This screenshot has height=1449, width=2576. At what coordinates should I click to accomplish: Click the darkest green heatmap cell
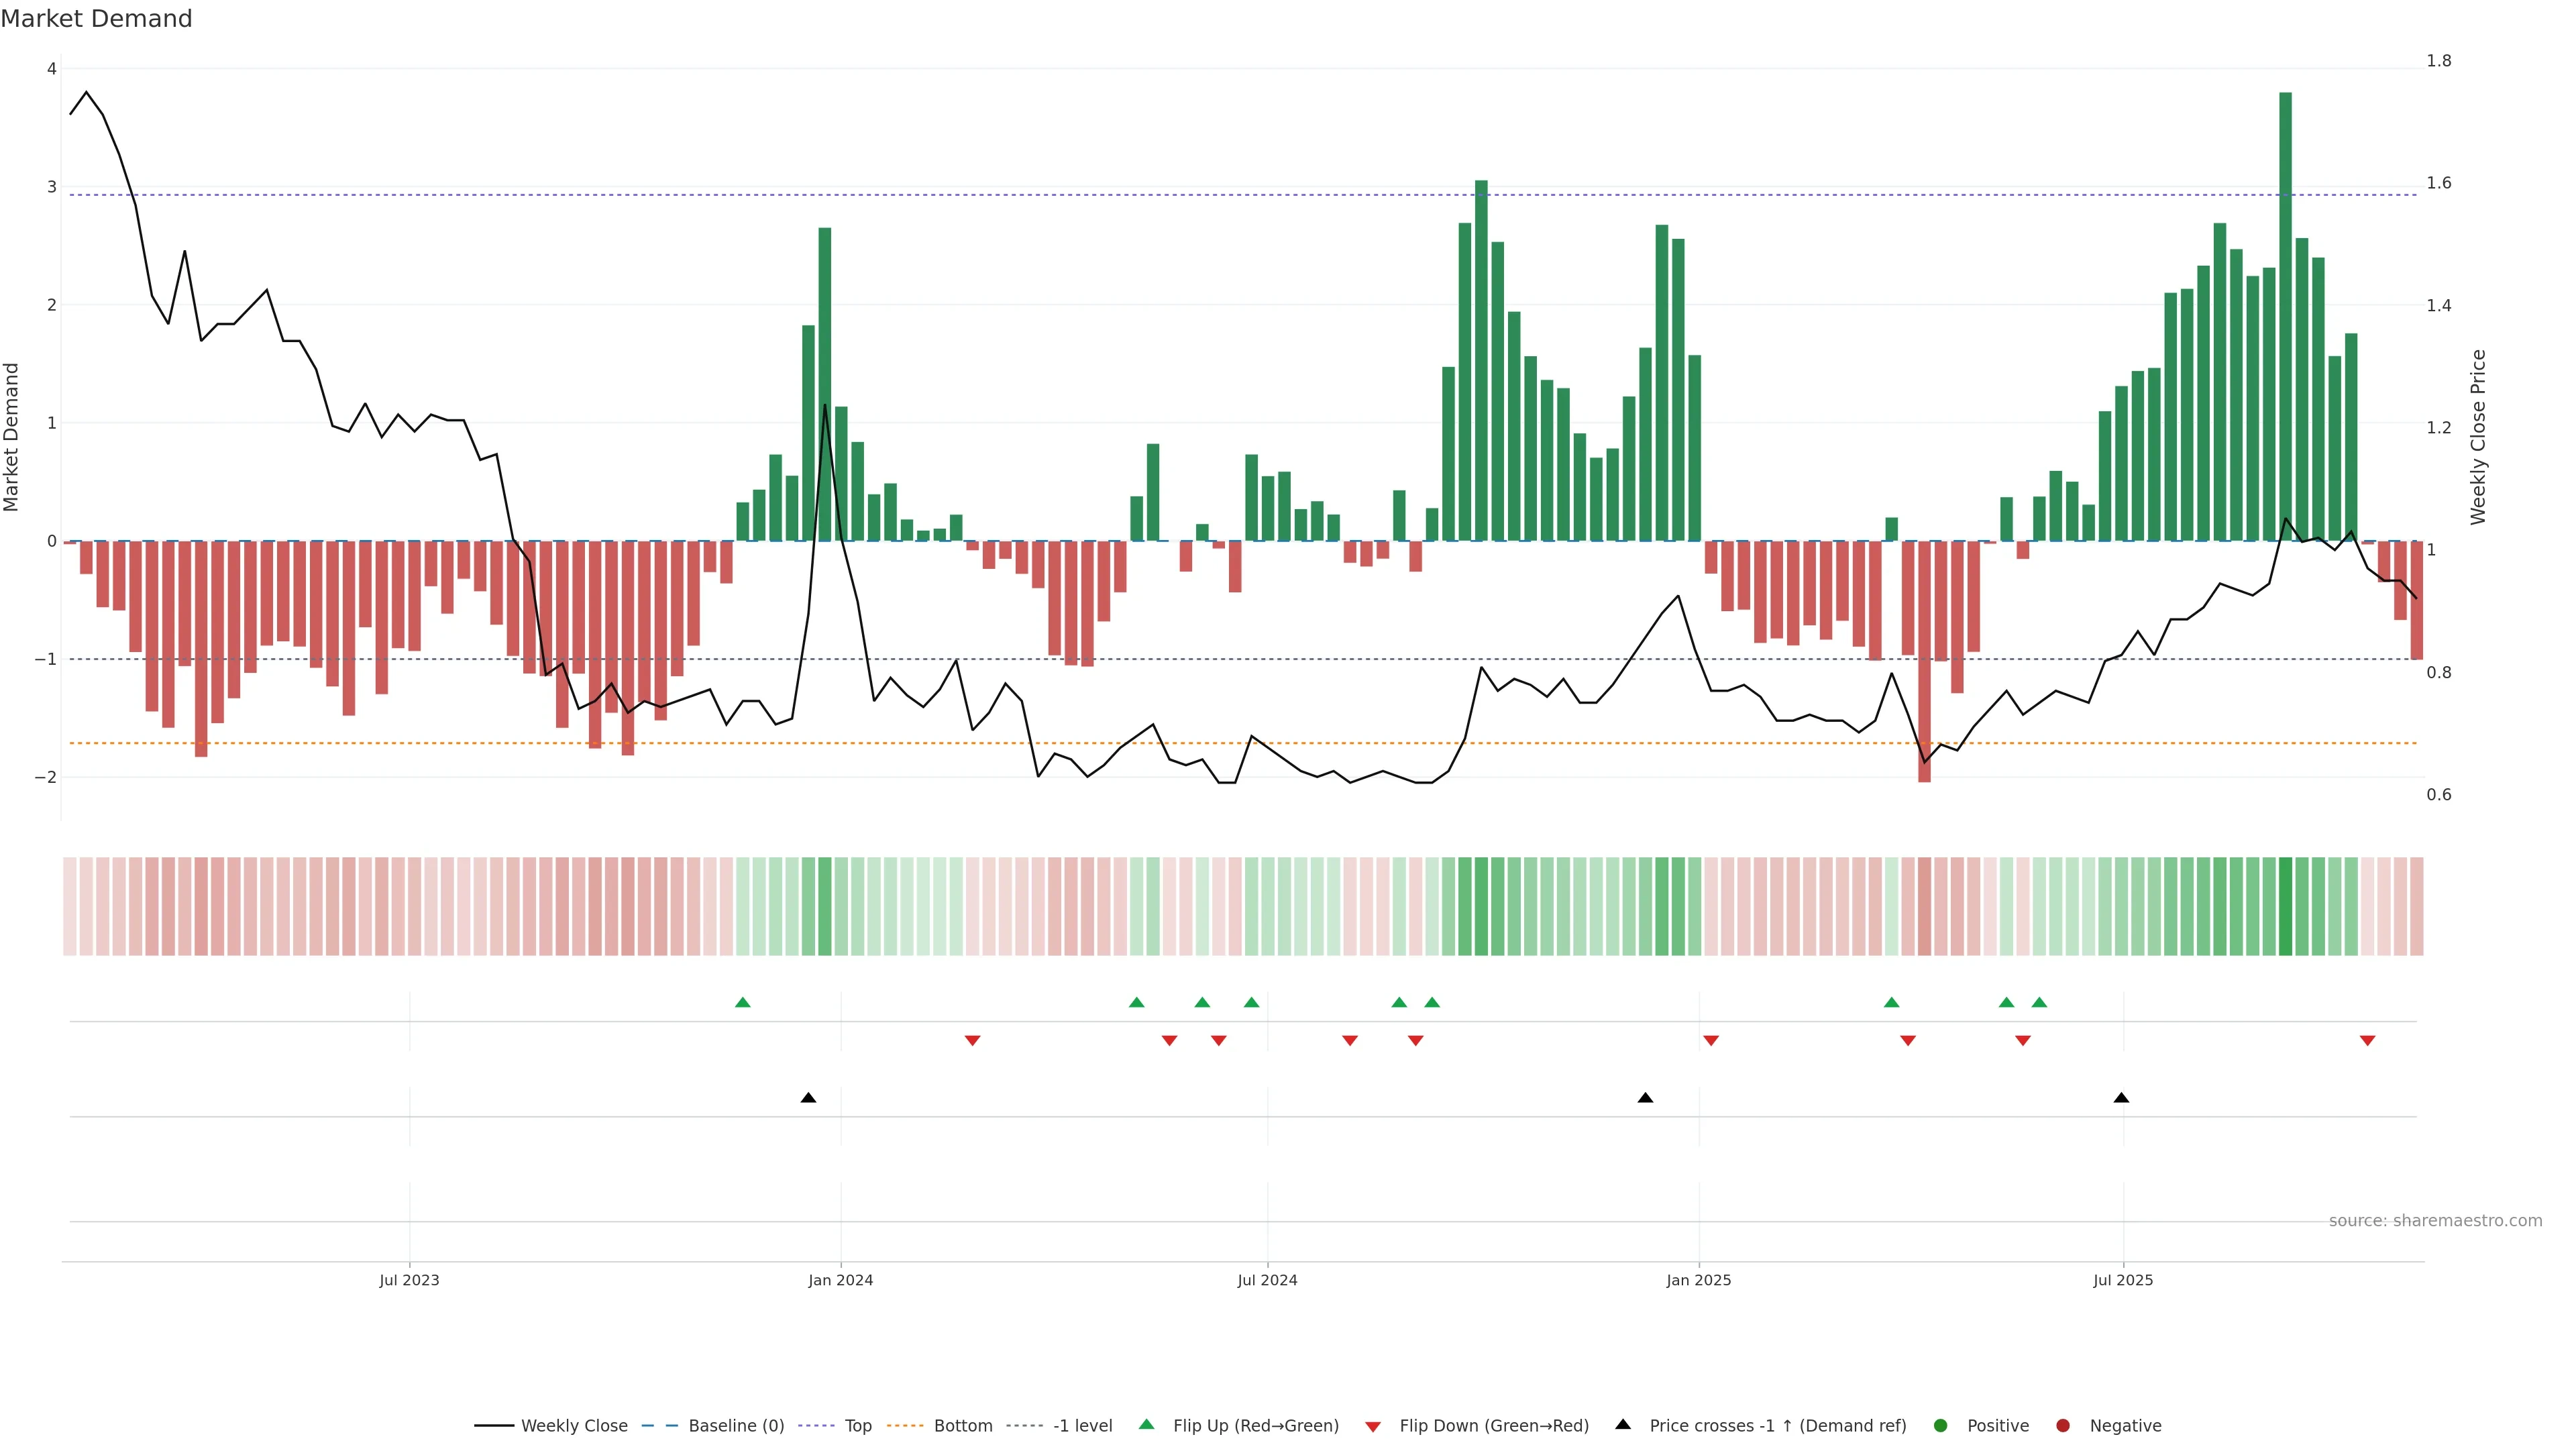pos(2285,906)
